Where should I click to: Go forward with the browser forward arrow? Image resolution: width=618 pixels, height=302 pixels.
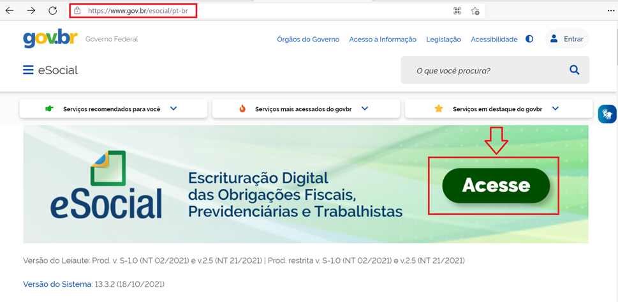(x=31, y=11)
